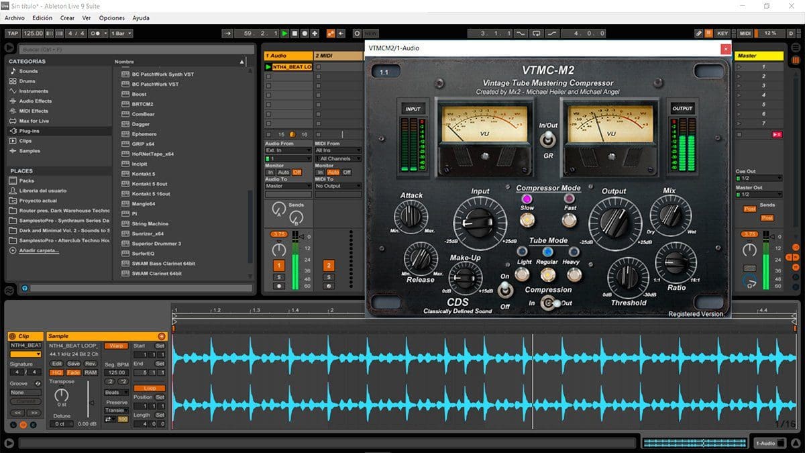Click the Sample box orange circle icon
Viewport: 805px width, 453px height.
[161, 336]
